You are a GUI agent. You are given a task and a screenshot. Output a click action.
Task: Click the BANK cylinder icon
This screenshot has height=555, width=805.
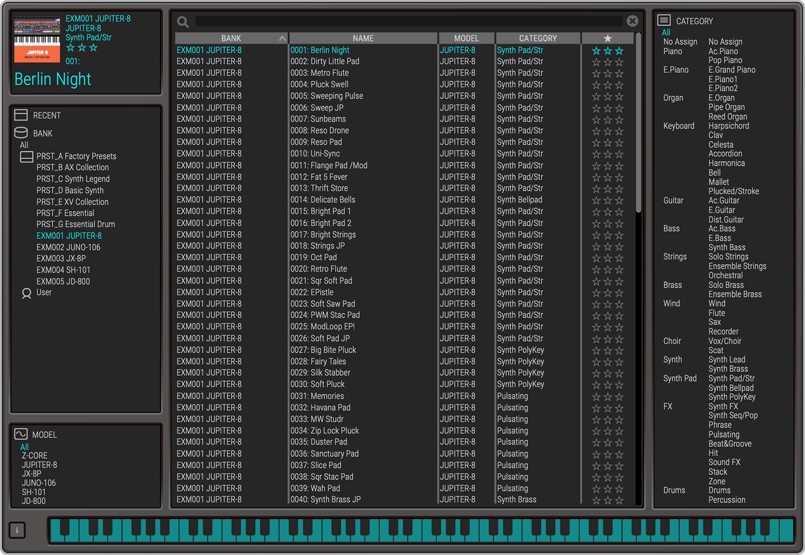pyautogui.click(x=21, y=133)
